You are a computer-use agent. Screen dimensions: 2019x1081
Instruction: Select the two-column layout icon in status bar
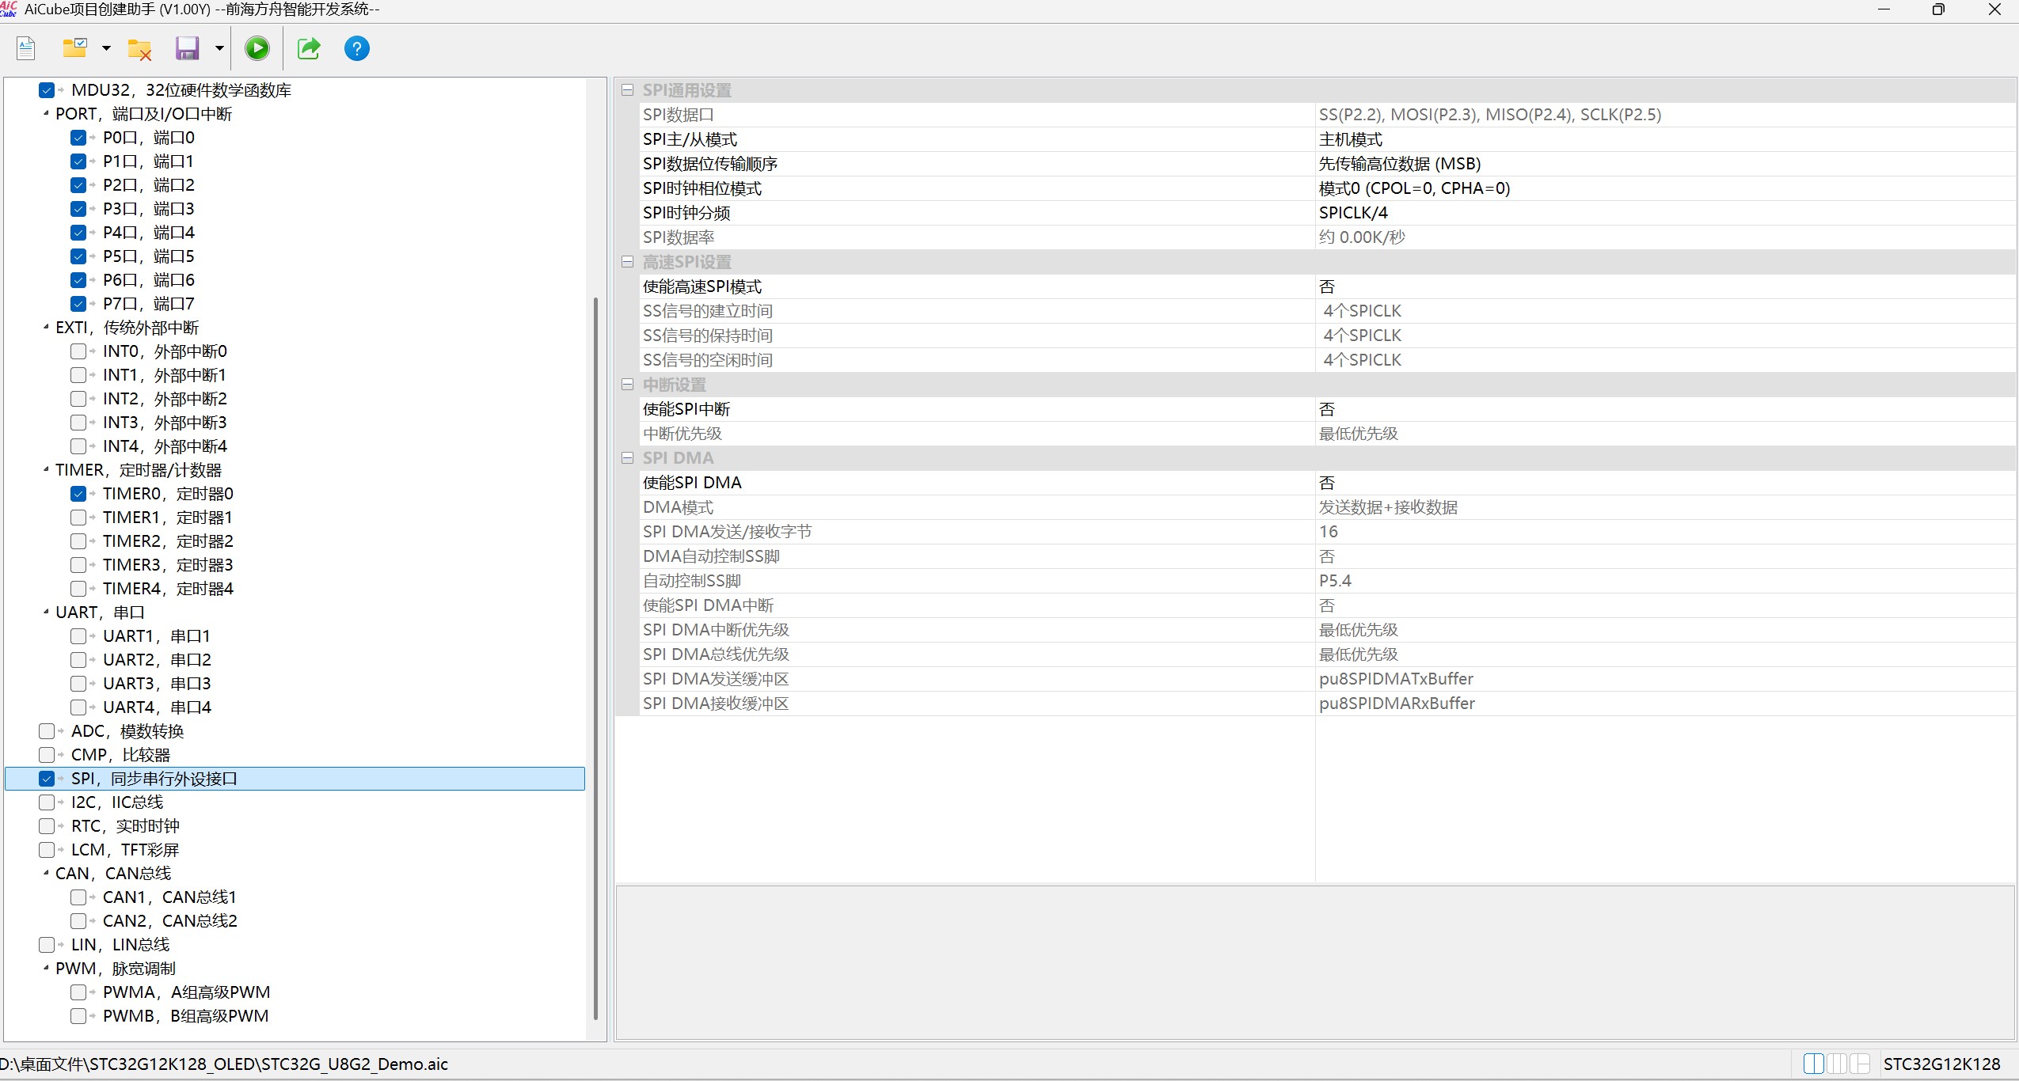coord(1813,1064)
